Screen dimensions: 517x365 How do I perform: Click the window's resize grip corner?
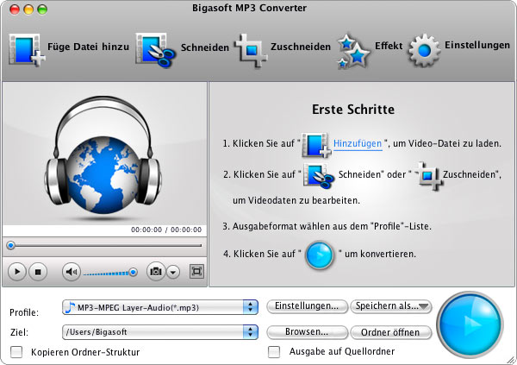point(511,359)
